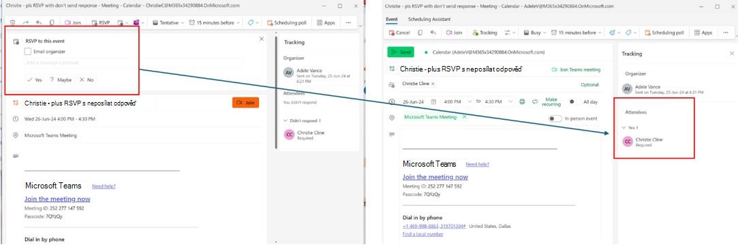Viewport: 738px width, 249px height.
Task: Open Christie's 15 minutes before reminder dropdown
Action: tap(214, 22)
